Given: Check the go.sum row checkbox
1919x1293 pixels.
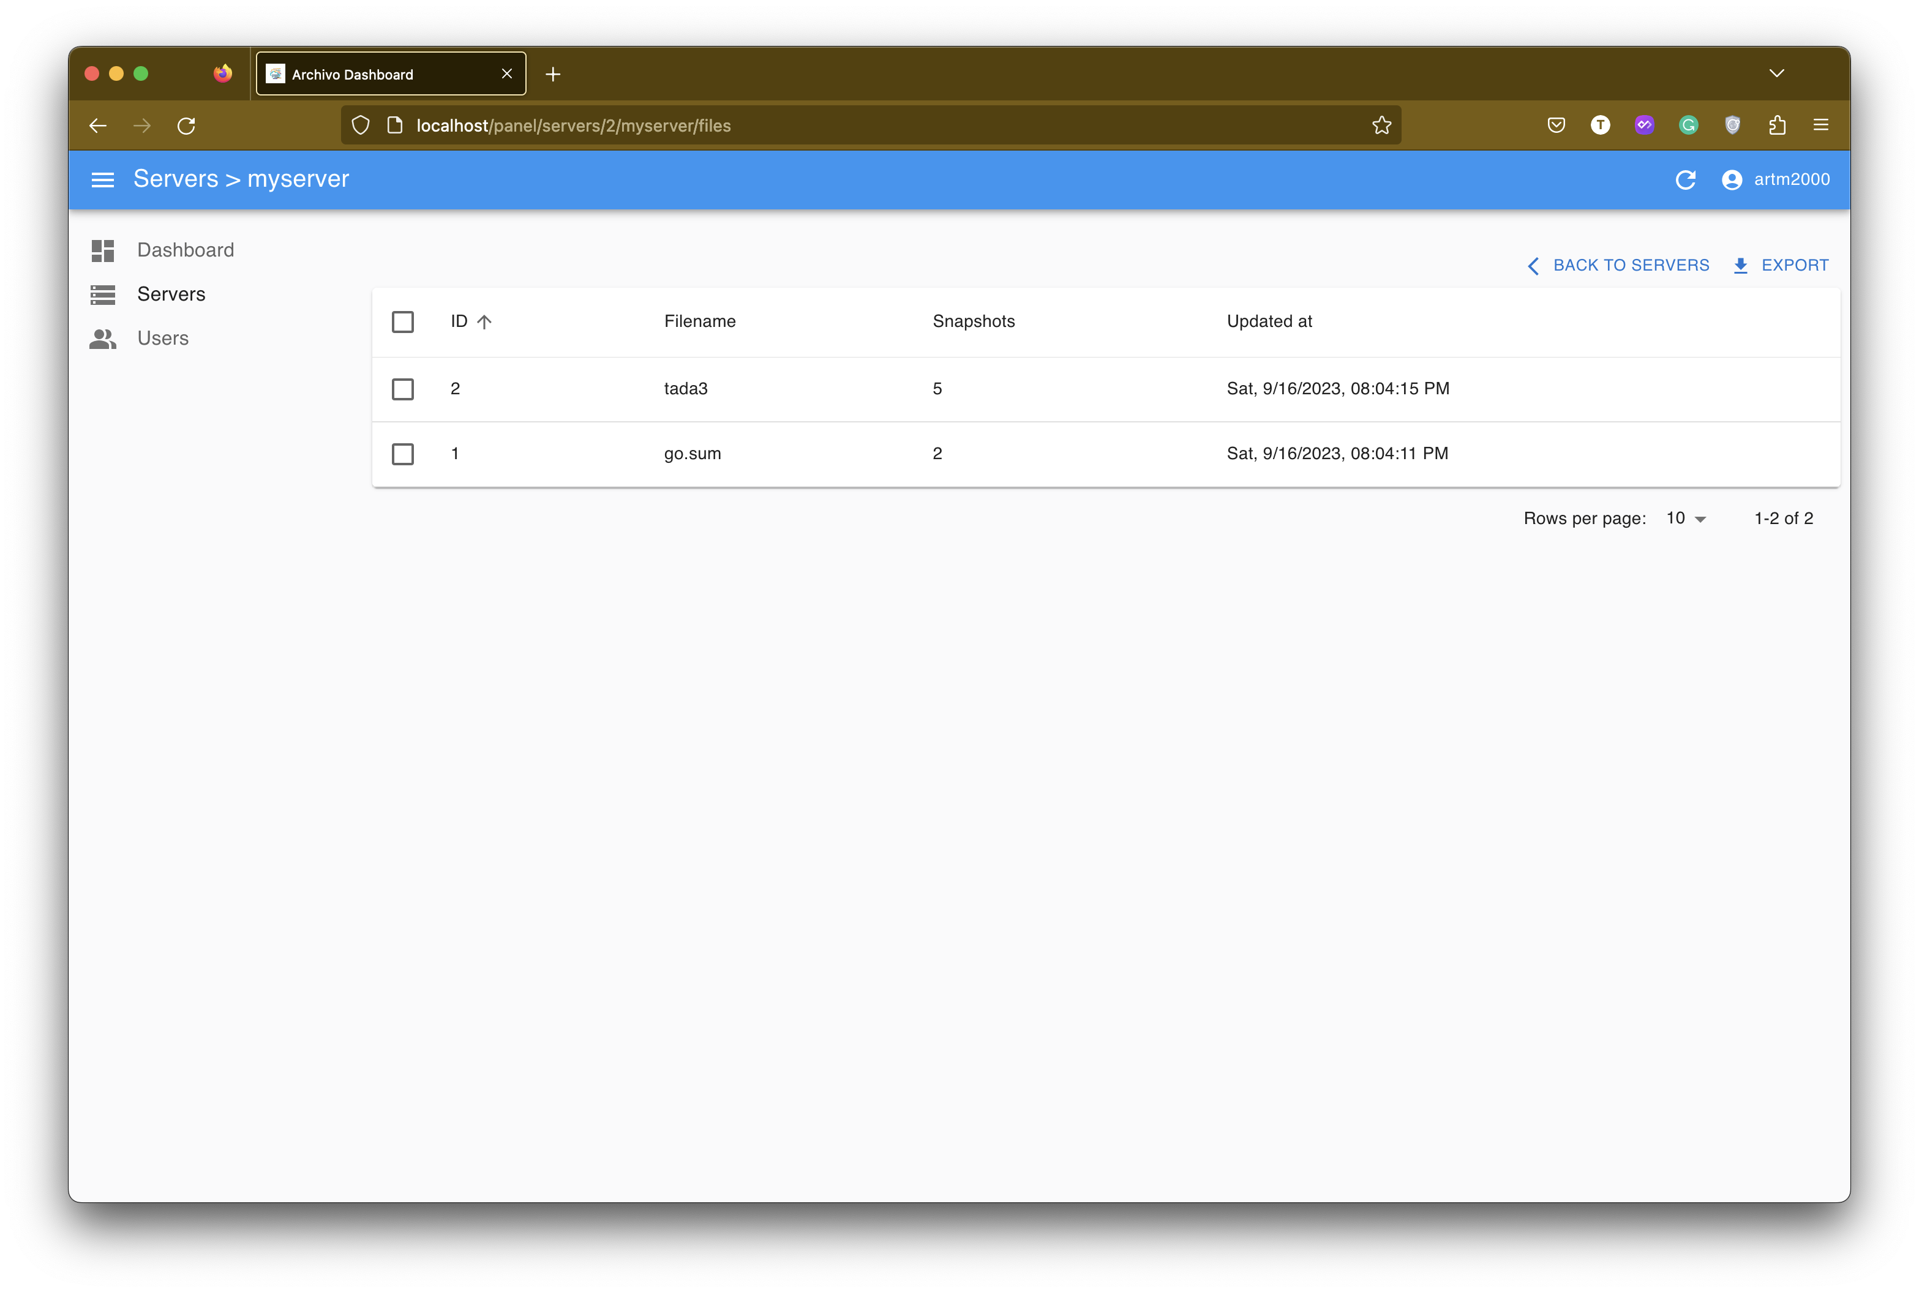Looking at the screenshot, I should (x=402, y=454).
